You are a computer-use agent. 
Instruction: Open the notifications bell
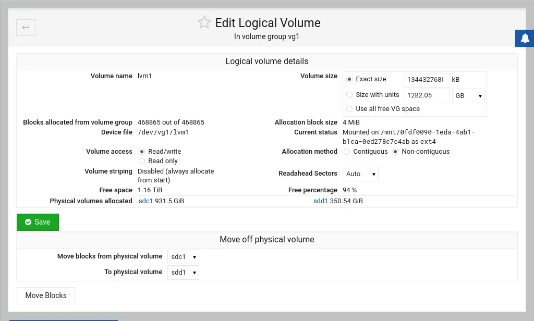(525, 38)
